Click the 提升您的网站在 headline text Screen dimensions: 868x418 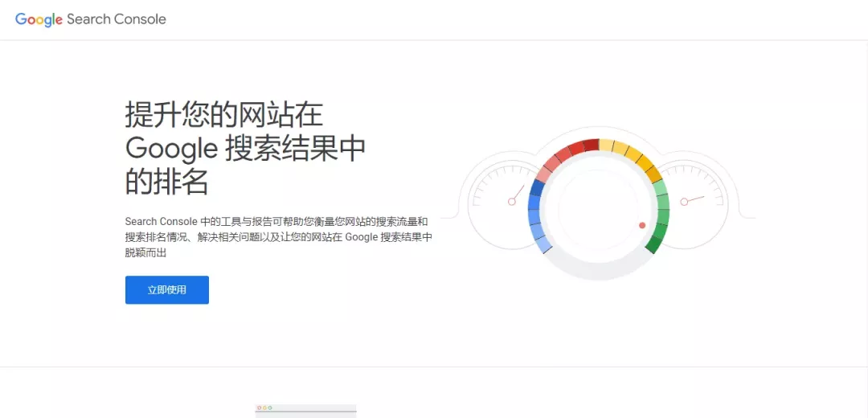[x=223, y=115]
